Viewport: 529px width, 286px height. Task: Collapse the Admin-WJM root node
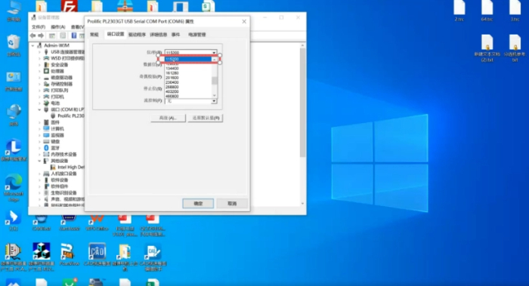pyautogui.click(x=33, y=45)
